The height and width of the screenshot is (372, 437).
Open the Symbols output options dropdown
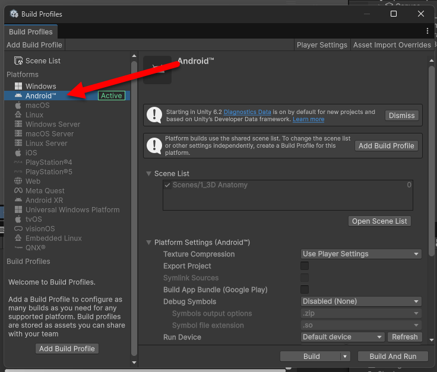361,313
